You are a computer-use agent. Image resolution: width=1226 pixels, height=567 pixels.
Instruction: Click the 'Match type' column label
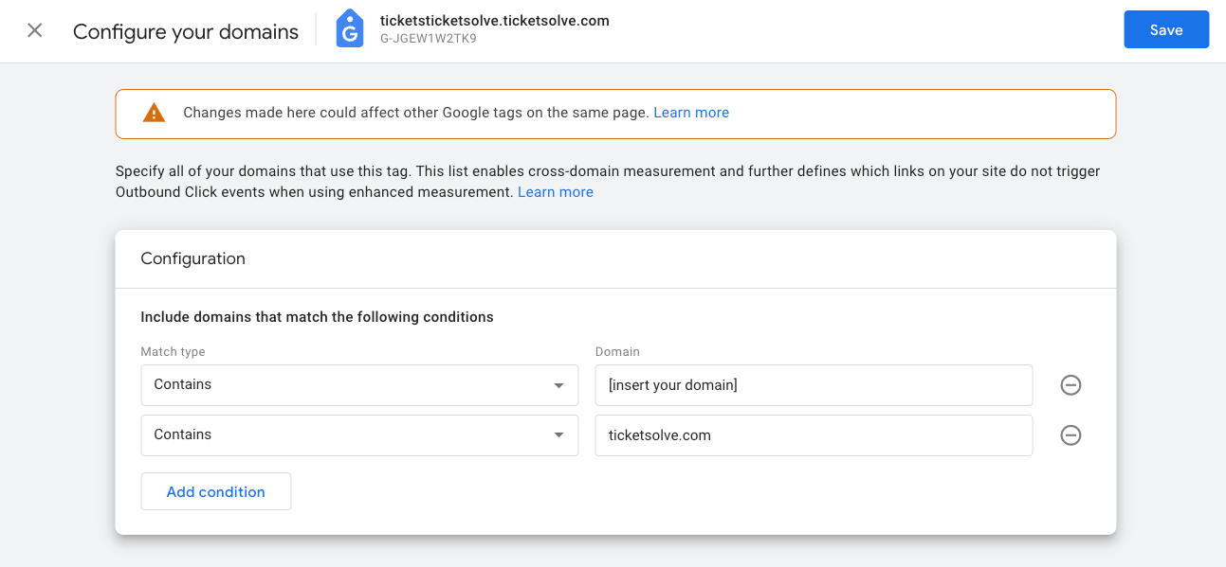pyautogui.click(x=173, y=351)
